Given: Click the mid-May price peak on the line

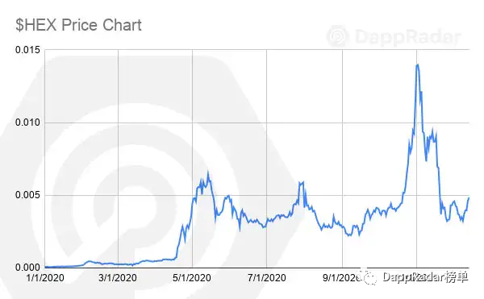Looking at the screenshot, I should [208, 172].
